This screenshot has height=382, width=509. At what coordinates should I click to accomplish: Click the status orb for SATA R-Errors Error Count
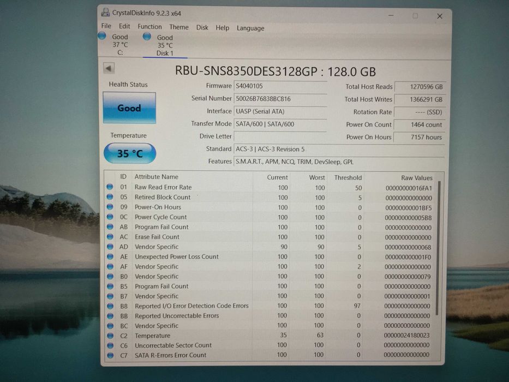point(110,355)
